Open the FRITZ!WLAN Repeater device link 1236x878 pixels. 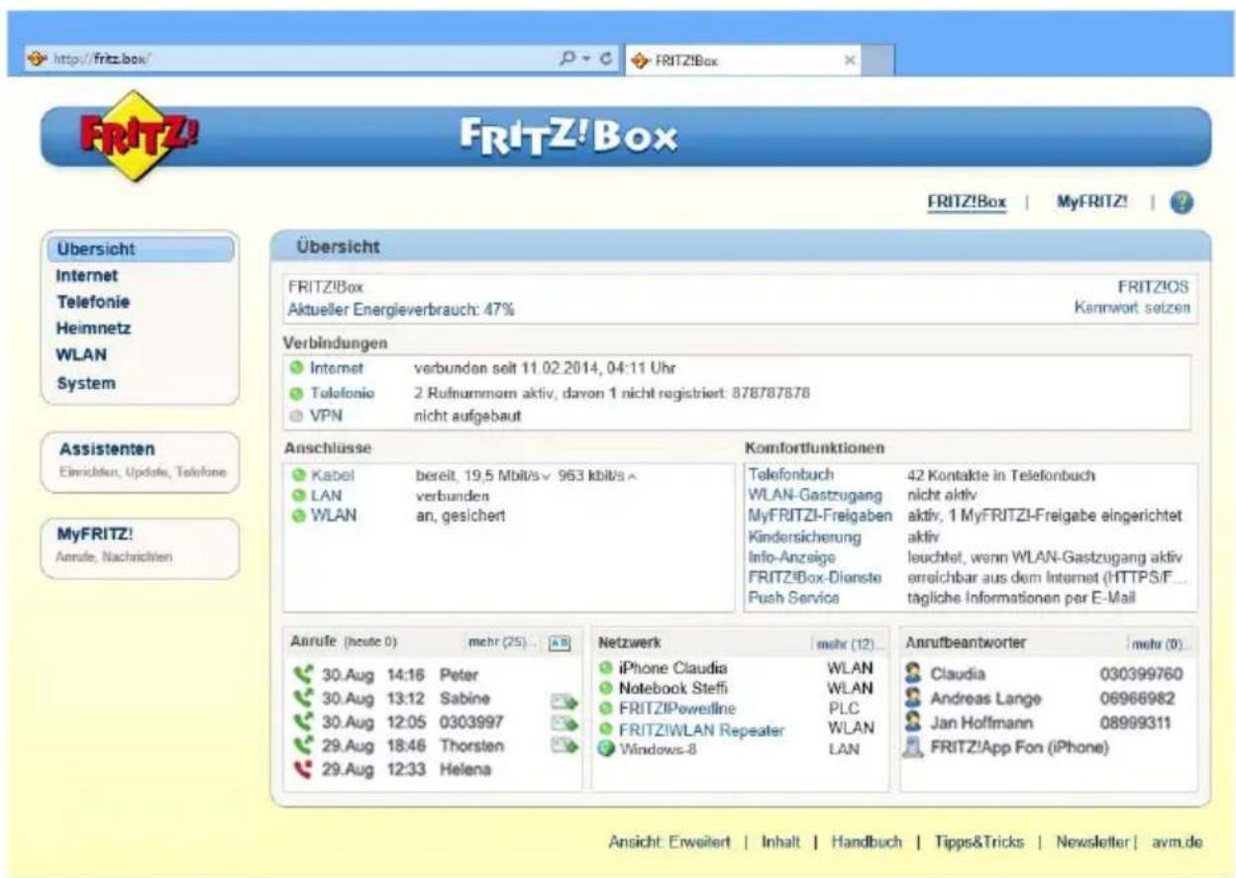point(701,730)
